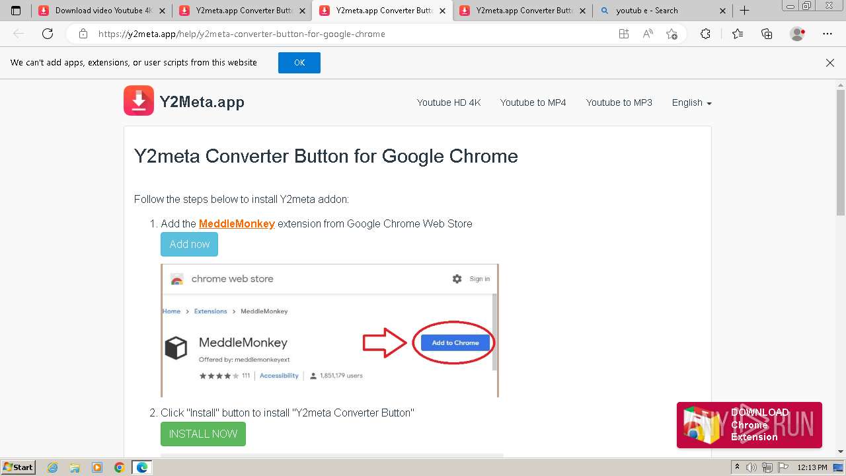Viewport: 846px width, 476px height.
Task: Click the Download Chrome Extension banner
Action: coord(750,425)
